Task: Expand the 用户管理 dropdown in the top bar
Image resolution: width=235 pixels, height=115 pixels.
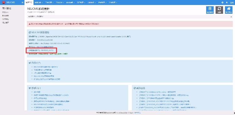Action: tap(81, 2)
